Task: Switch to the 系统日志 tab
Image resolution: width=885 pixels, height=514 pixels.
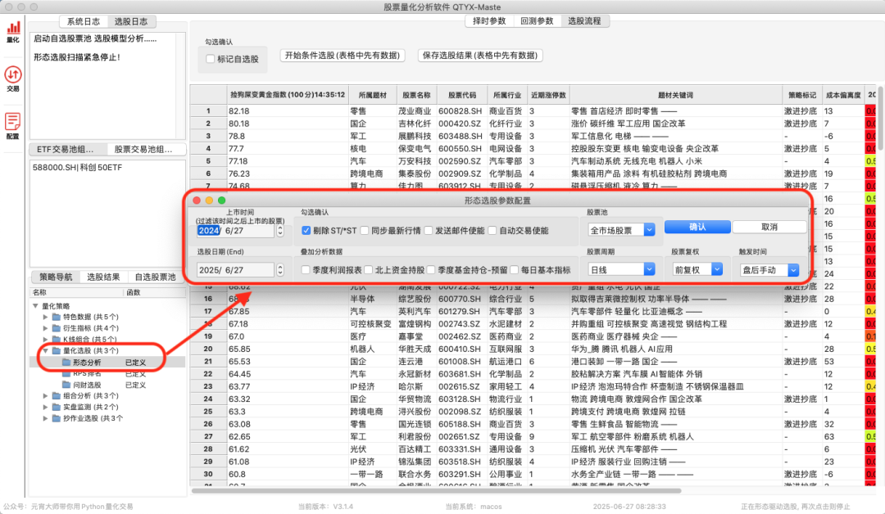Action: 84,21
